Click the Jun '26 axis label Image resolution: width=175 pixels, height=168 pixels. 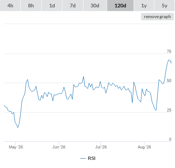(59, 147)
